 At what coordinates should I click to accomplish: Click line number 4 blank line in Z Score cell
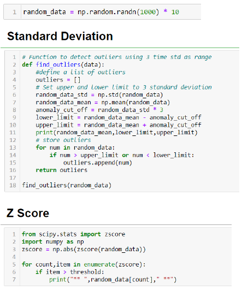click(14, 257)
